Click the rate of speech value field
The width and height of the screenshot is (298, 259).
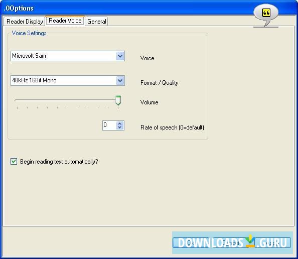pos(109,125)
